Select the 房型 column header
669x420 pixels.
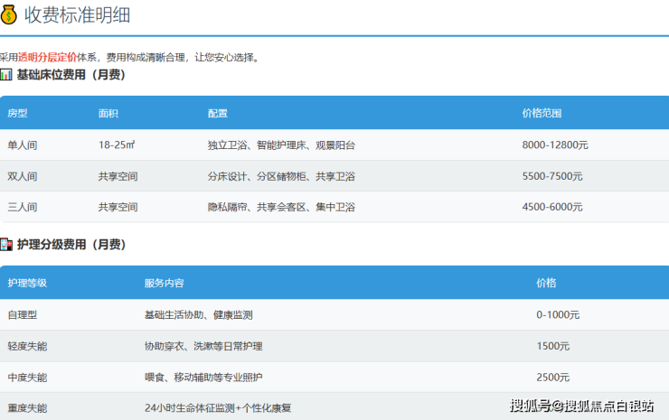click(x=17, y=114)
